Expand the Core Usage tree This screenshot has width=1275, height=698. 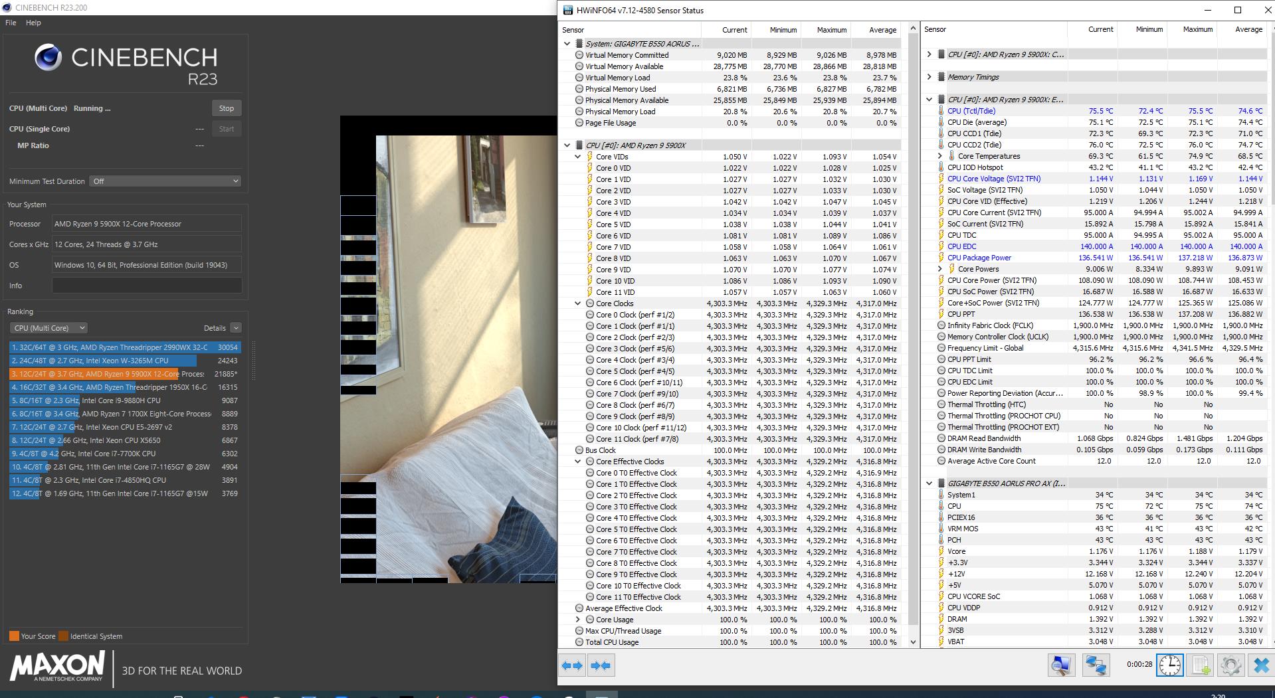(578, 620)
